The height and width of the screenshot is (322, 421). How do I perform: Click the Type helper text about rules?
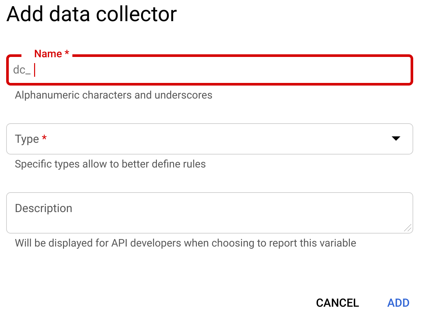pos(110,164)
